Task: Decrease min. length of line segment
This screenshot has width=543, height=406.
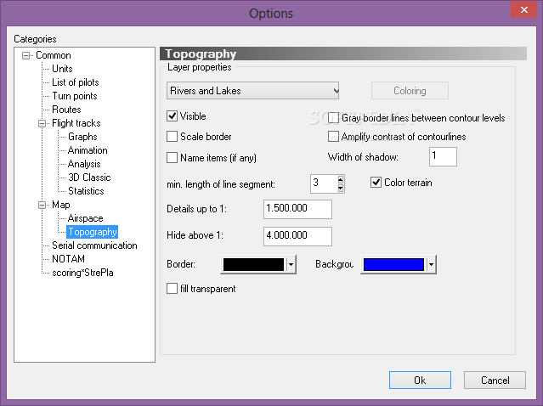Action: (x=341, y=189)
